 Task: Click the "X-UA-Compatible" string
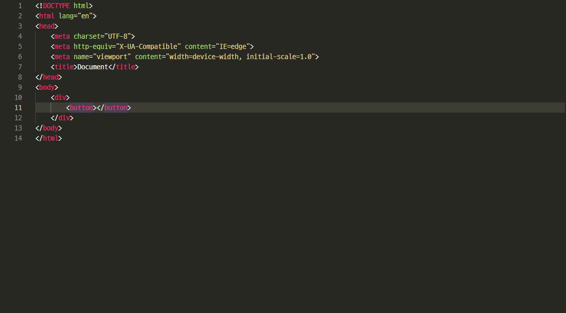148,46
